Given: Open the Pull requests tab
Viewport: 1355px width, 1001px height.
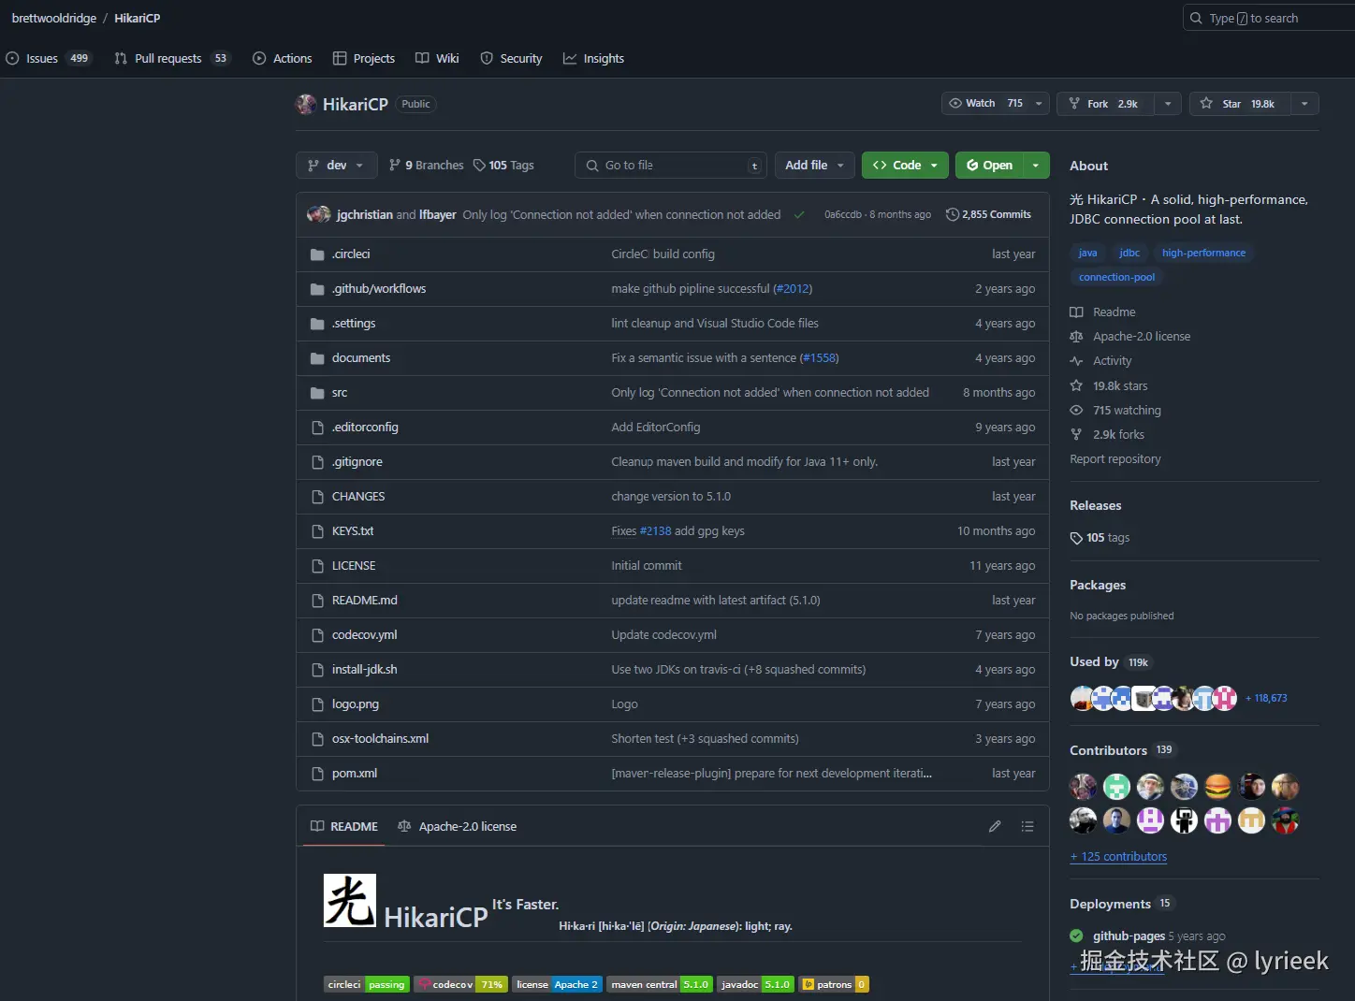Looking at the screenshot, I should (x=171, y=58).
